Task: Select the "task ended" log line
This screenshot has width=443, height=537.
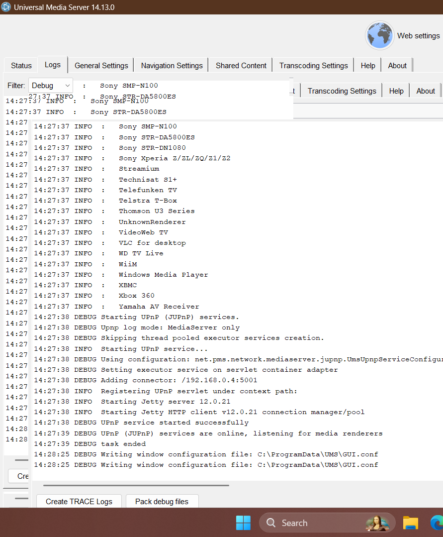Action: [89, 444]
